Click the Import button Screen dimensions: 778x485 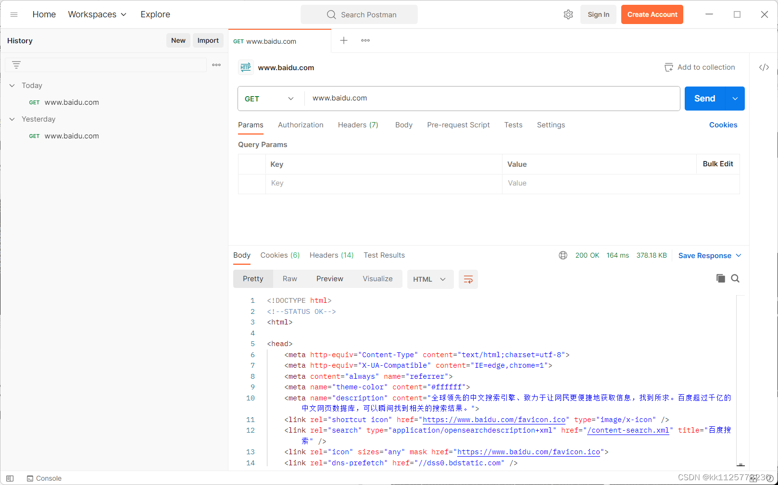pyautogui.click(x=208, y=40)
